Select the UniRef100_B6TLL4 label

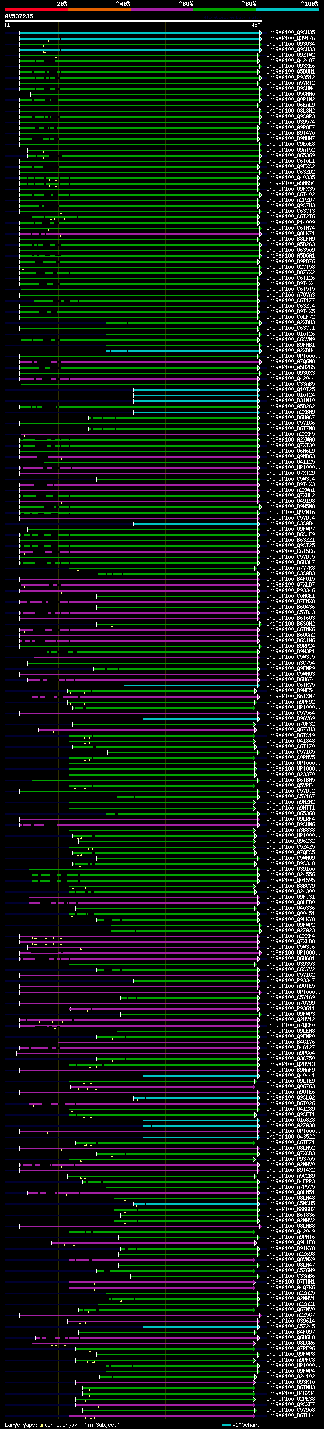tap(291, 1416)
